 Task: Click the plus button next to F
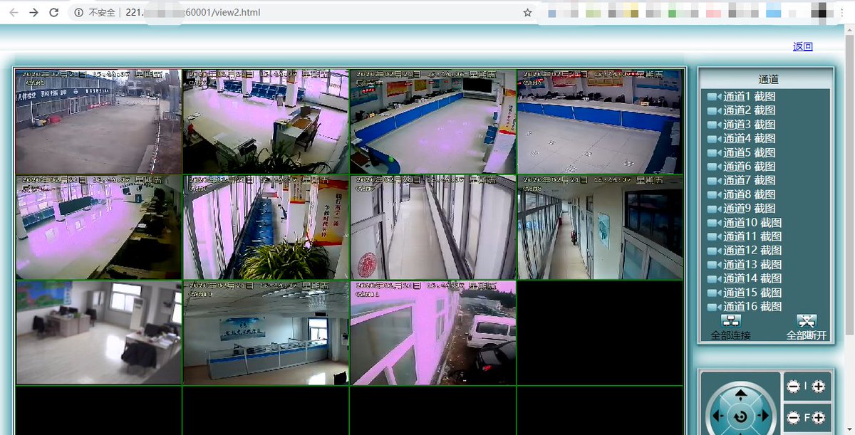[819, 418]
